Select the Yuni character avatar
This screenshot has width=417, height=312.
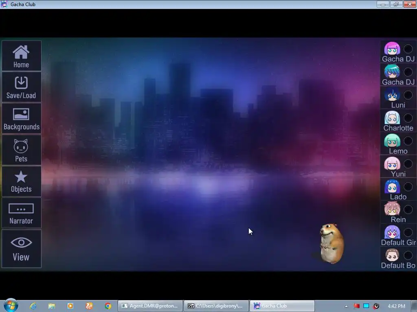(392, 163)
